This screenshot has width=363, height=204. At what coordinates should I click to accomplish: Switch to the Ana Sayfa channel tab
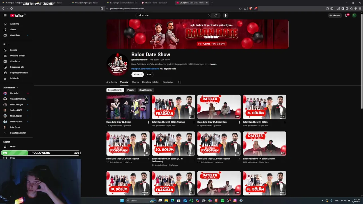point(111,82)
